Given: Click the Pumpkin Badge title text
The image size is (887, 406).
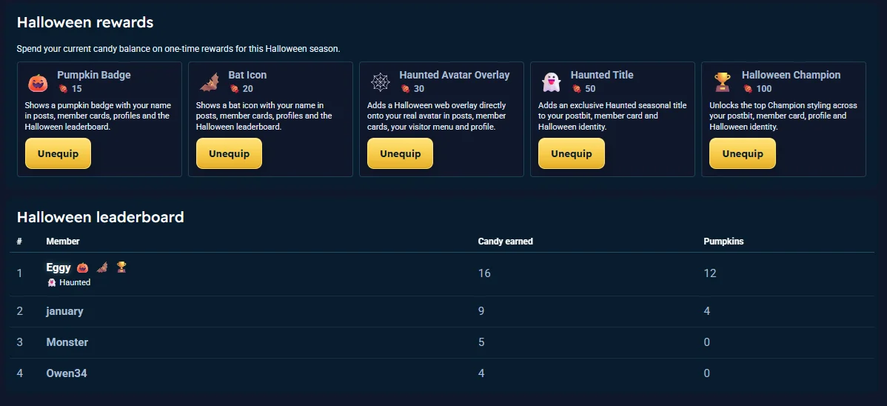Looking at the screenshot, I should pyautogui.click(x=94, y=76).
